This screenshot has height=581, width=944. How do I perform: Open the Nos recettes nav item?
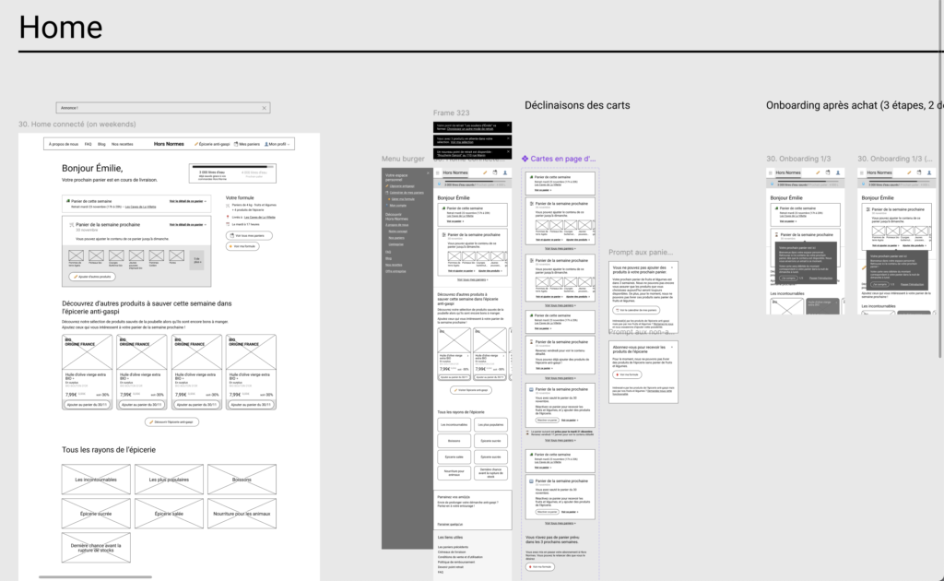coord(122,144)
